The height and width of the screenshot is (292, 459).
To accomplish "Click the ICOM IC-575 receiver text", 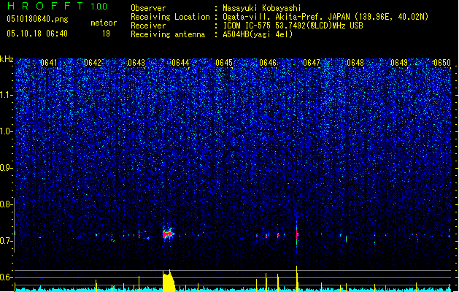I will tap(293, 26).
